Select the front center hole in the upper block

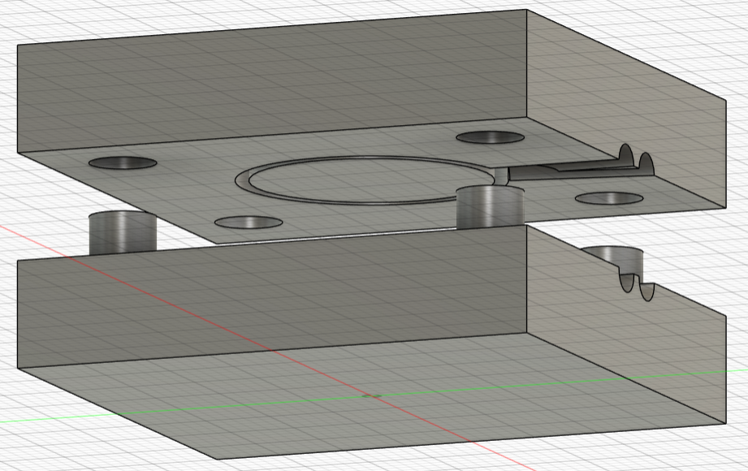click(249, 223)
